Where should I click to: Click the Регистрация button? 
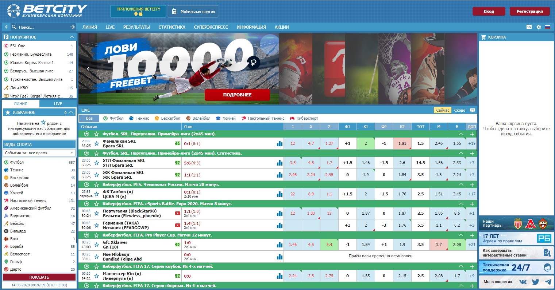(x=529, y=11)
